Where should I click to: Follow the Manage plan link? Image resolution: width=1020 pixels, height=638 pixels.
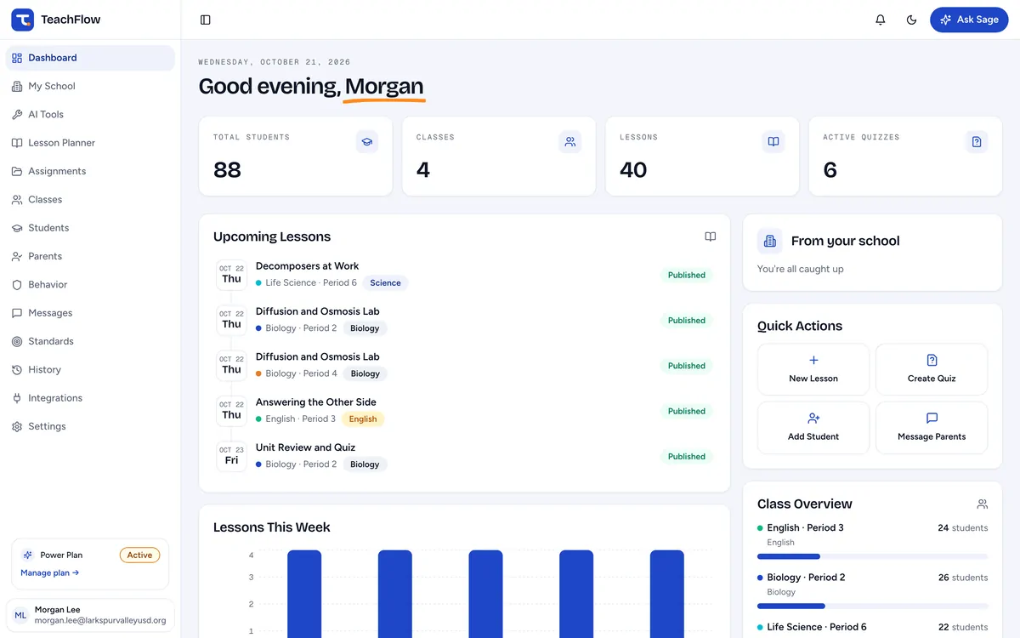coord(49,573)
